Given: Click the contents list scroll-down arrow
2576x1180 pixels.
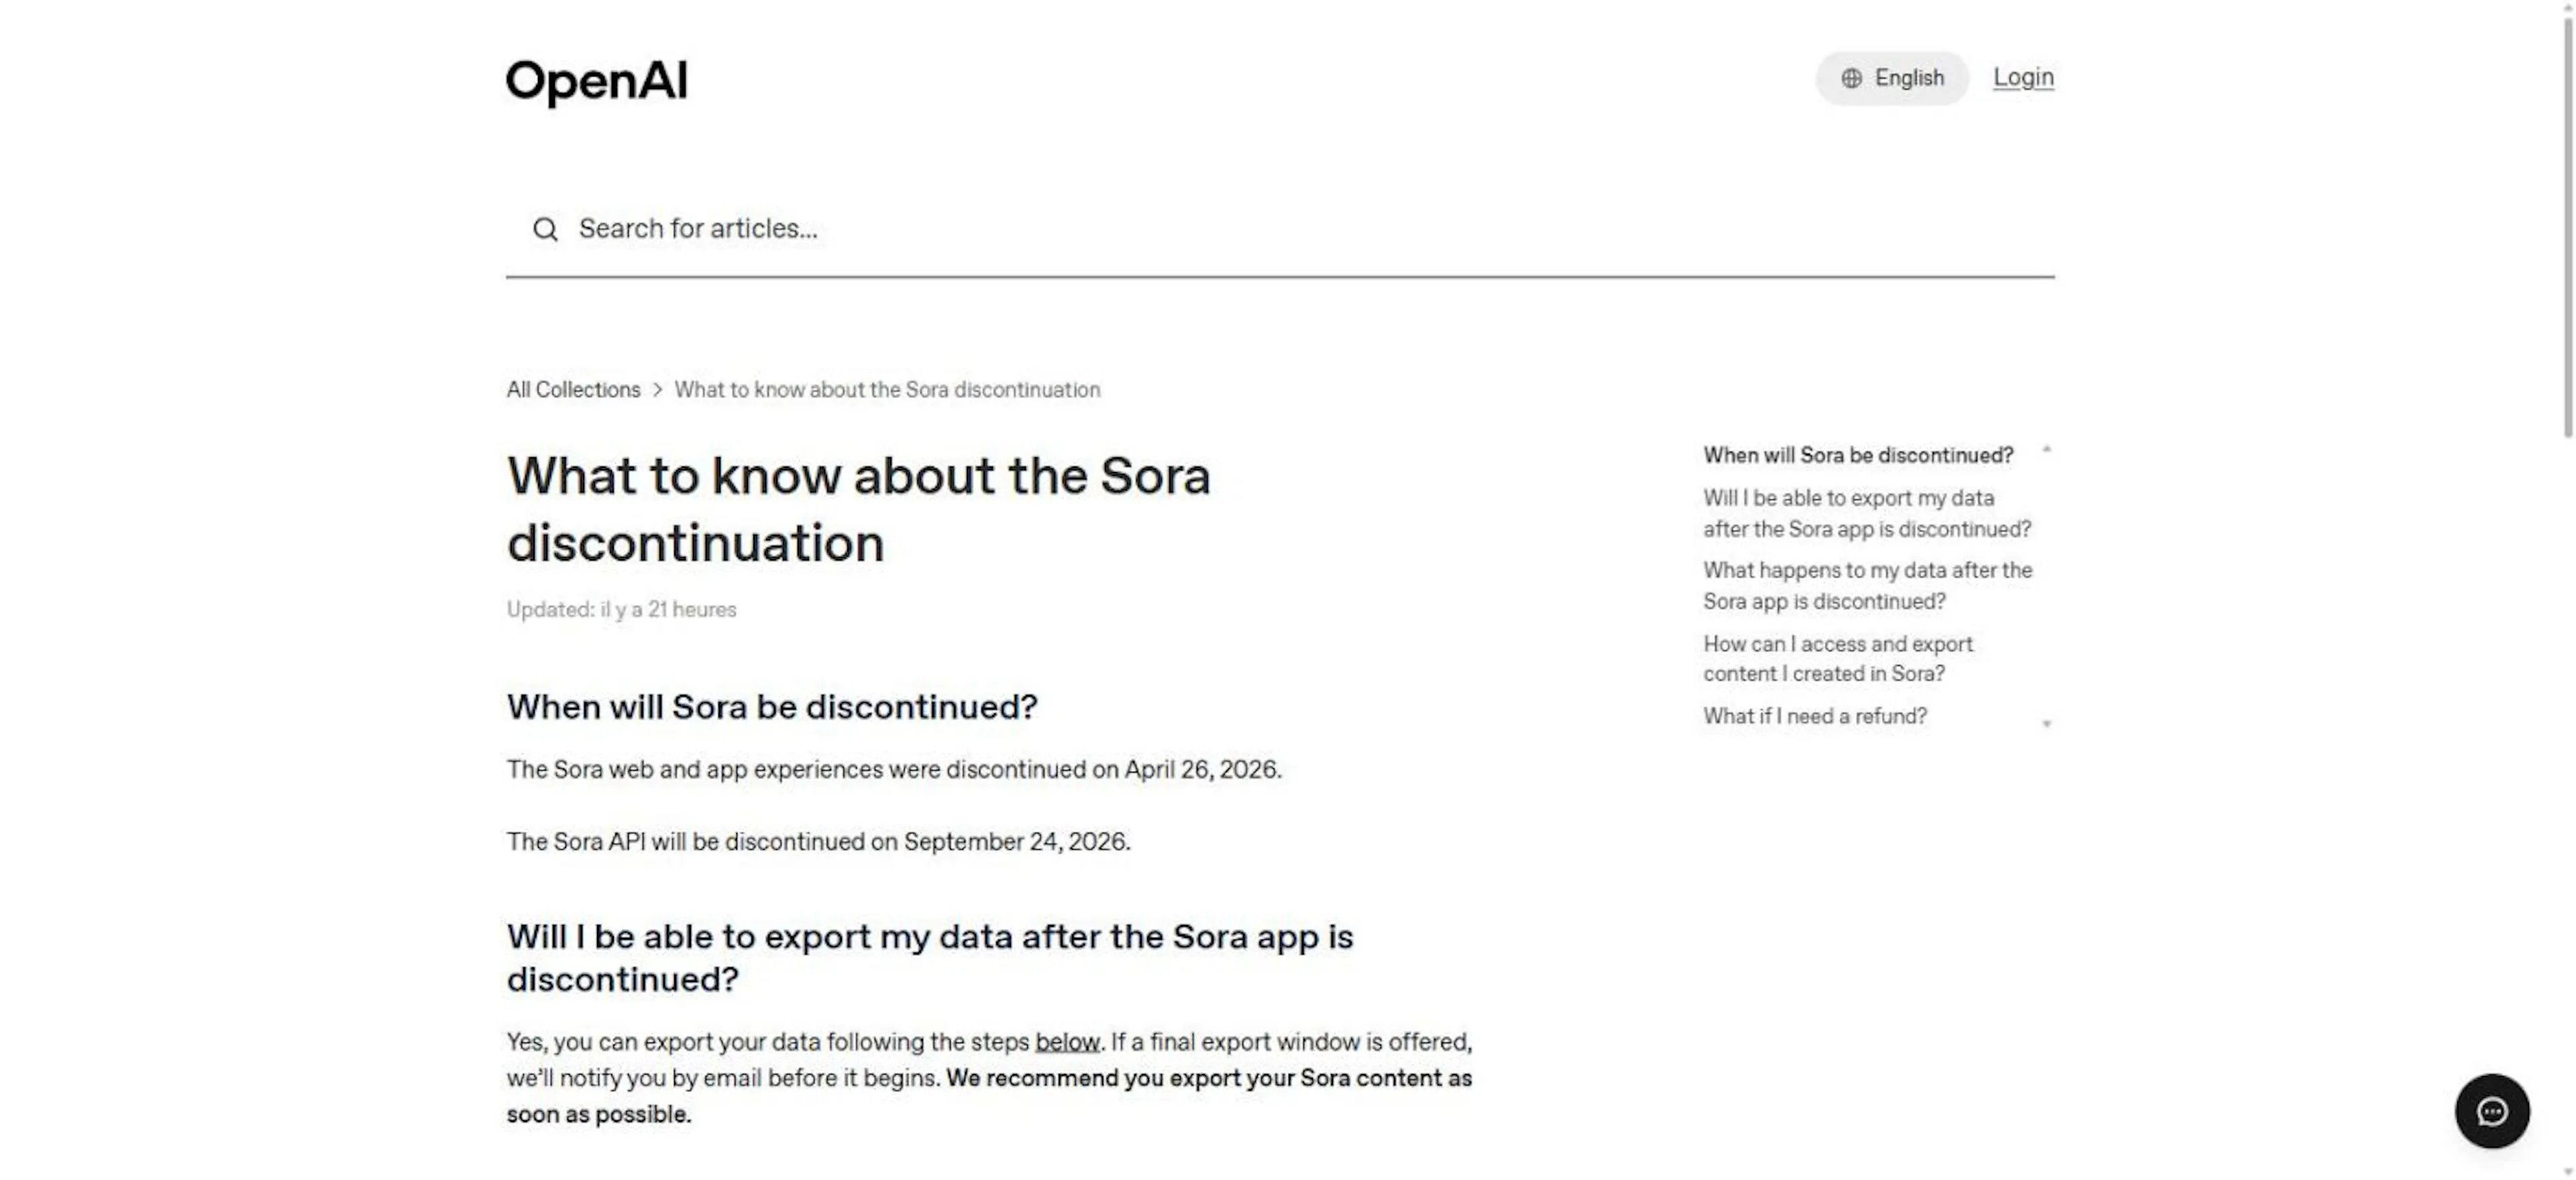Looking at the screenshot, I should tap(2047, 724).
